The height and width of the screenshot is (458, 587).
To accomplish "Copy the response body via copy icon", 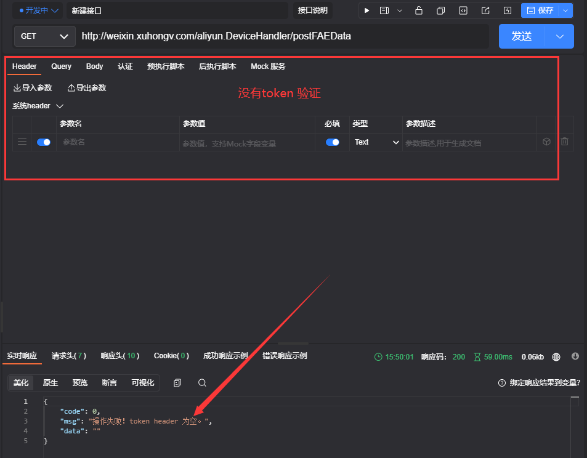I will click(x=177, y=382).
